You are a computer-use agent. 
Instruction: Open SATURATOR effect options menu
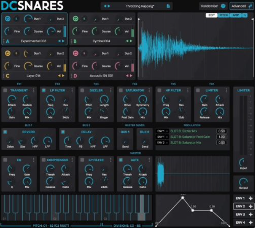149,90
